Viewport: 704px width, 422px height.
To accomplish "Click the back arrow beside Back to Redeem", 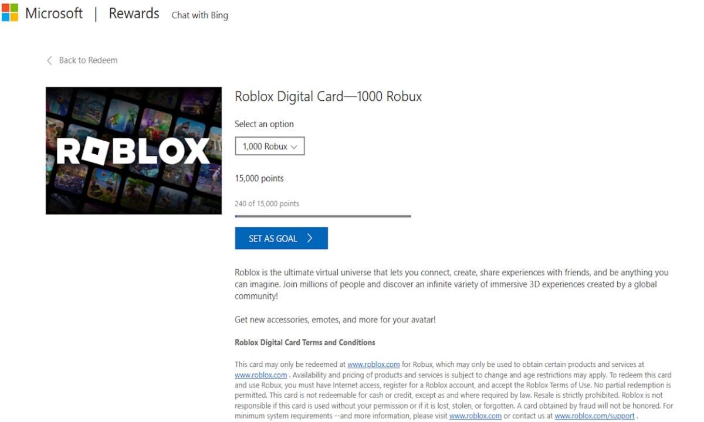I will pyautogui.click(x=49, y=60).
